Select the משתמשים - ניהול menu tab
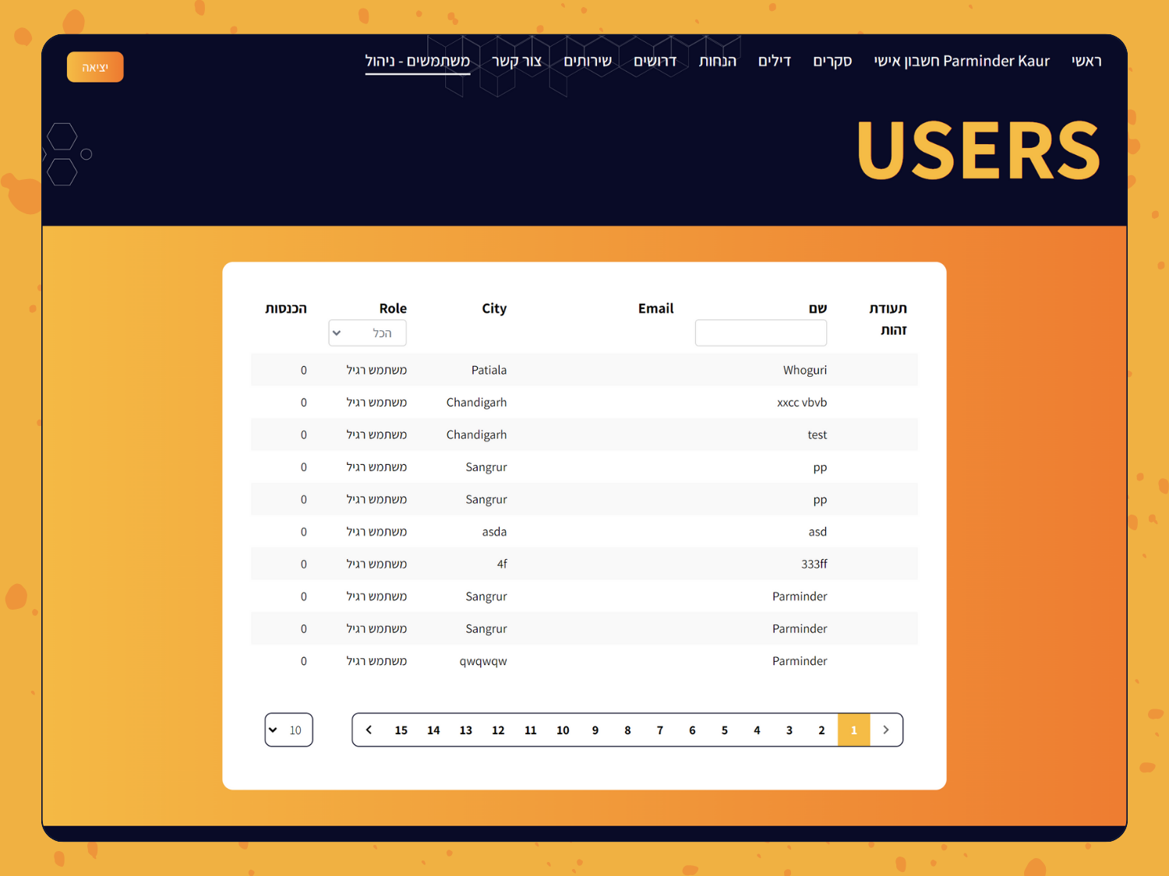 pyautogui.click(x=418, y=61)
